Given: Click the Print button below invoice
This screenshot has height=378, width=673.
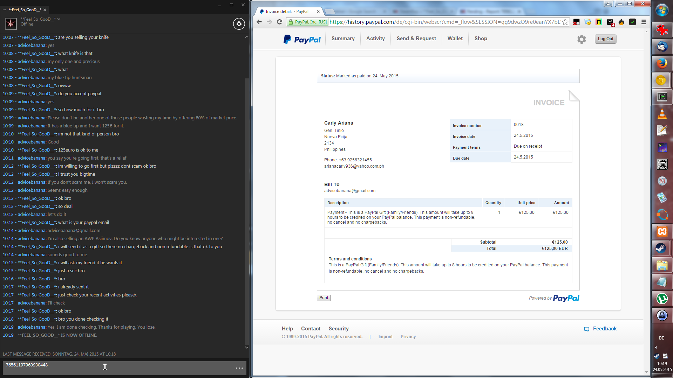Looking at the screenshot, I should [324, 298].
